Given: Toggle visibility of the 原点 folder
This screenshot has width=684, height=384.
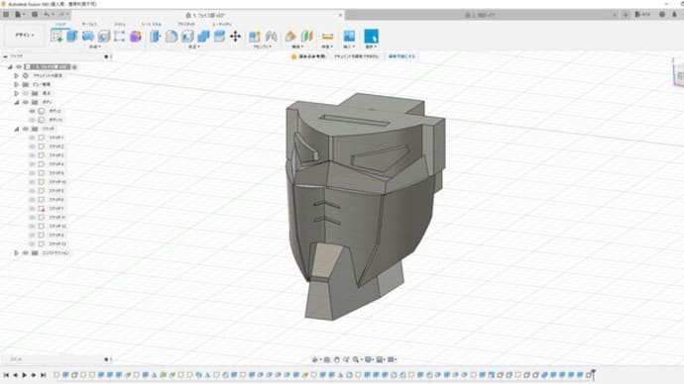Looking at the screenshot, I should point(26,93).
